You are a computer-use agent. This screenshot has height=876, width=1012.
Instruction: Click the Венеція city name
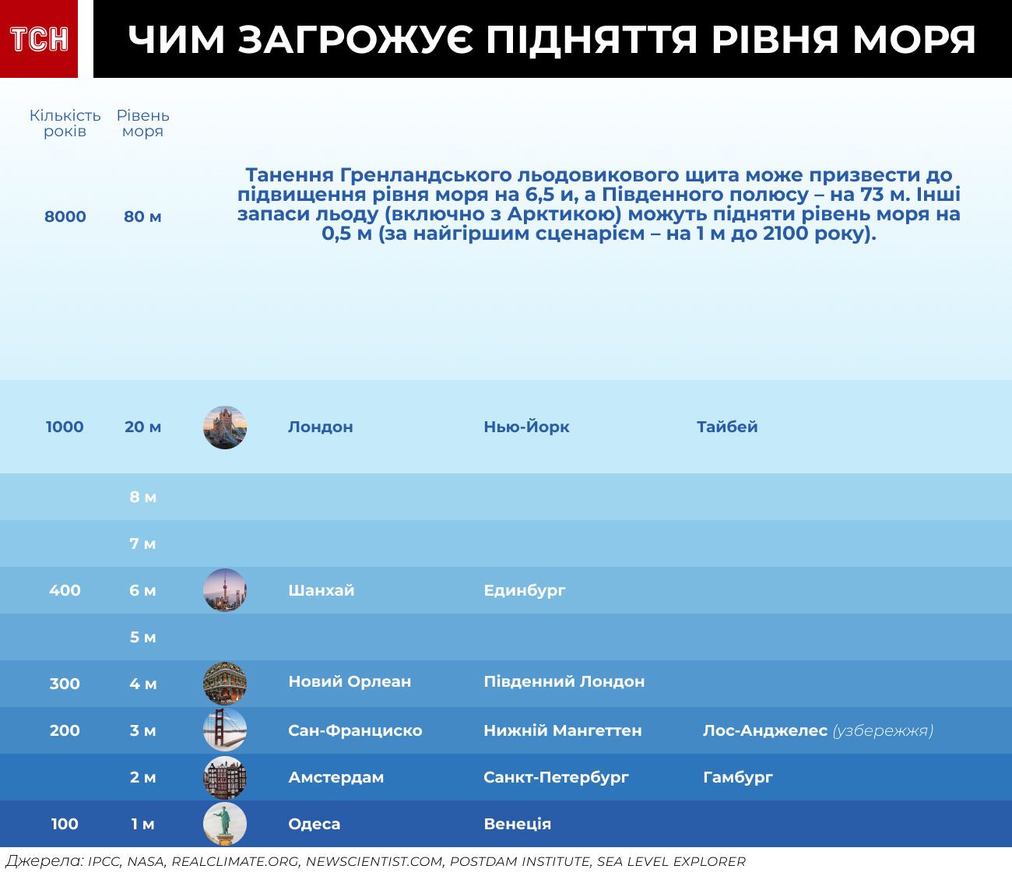coord(517,824)
